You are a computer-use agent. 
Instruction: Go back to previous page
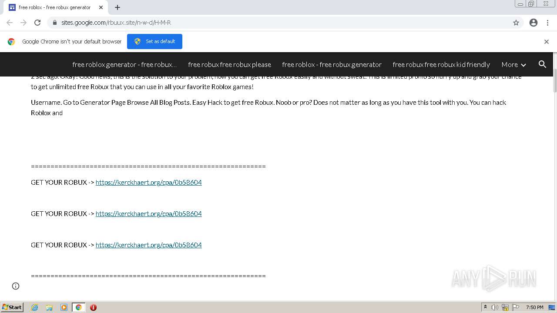pyautogui.click(x=10, y=23)
